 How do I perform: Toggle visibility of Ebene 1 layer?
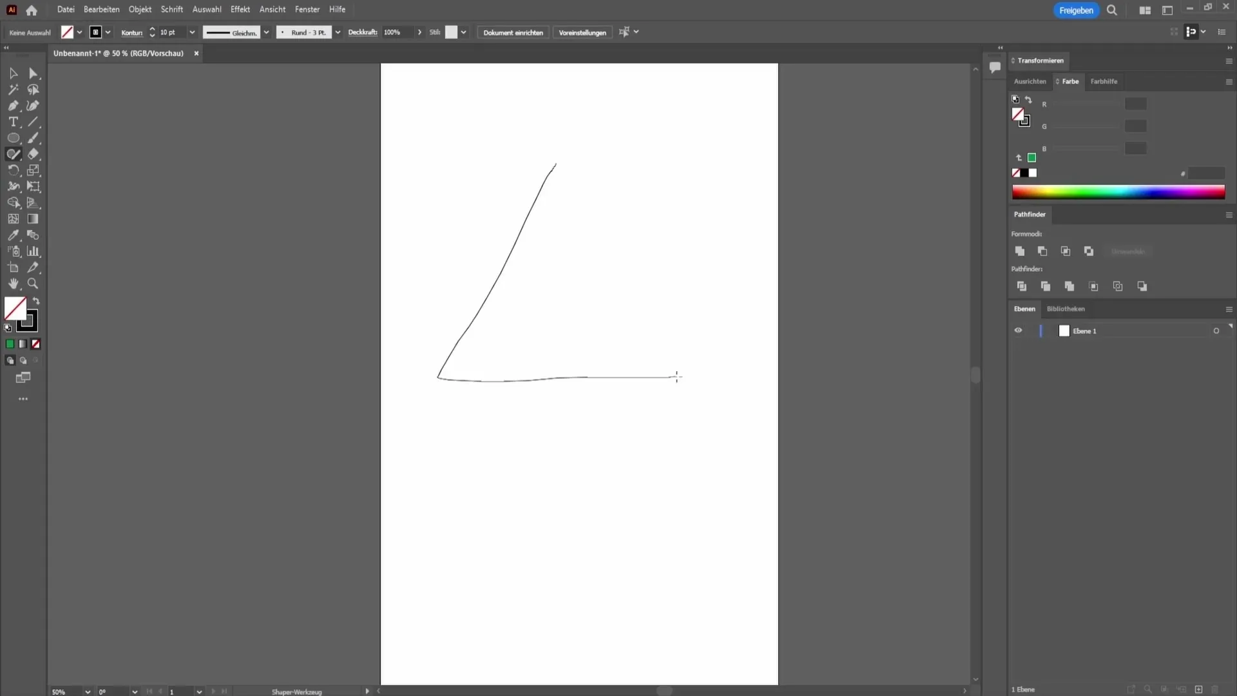click(x=1018, y=331)
